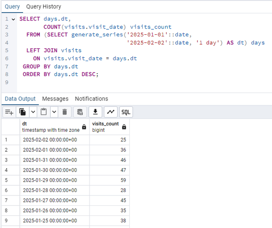
Task: Click visits_count value 46
Action: 110,160
